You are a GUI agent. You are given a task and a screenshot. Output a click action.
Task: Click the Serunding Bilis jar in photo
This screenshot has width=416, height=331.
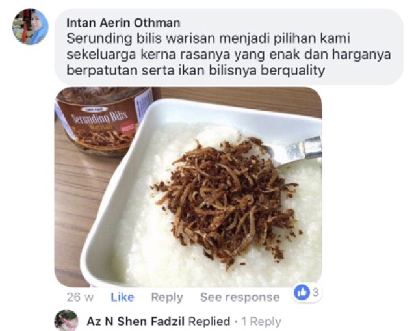click(x=102, y=122)
